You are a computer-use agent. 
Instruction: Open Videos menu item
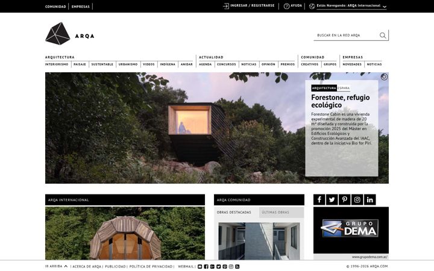[149, 64]
